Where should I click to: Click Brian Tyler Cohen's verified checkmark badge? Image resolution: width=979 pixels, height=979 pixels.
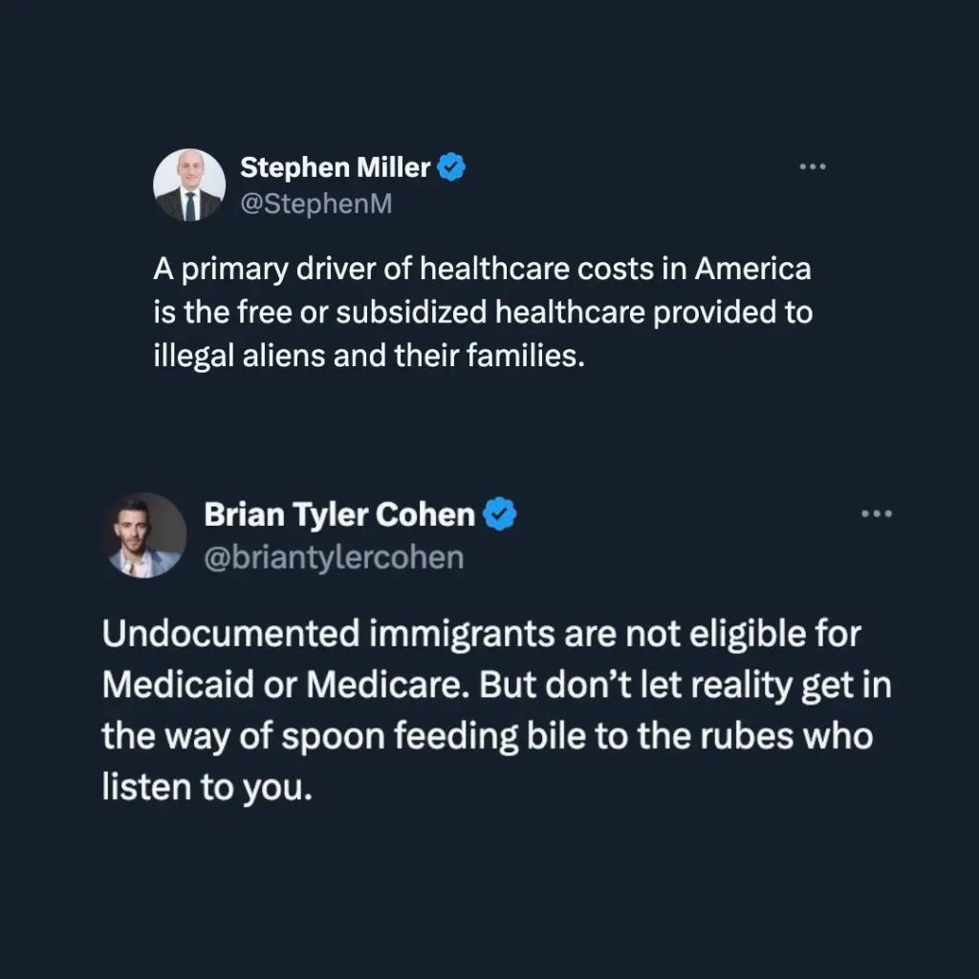point(500,515)
